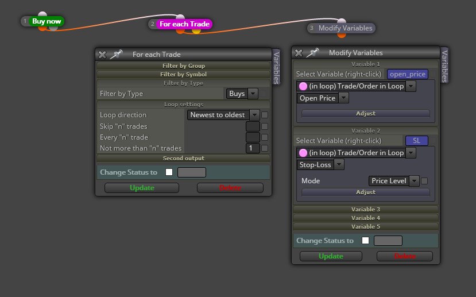Open Variables side tab of For each Trade

pos(276,67)
